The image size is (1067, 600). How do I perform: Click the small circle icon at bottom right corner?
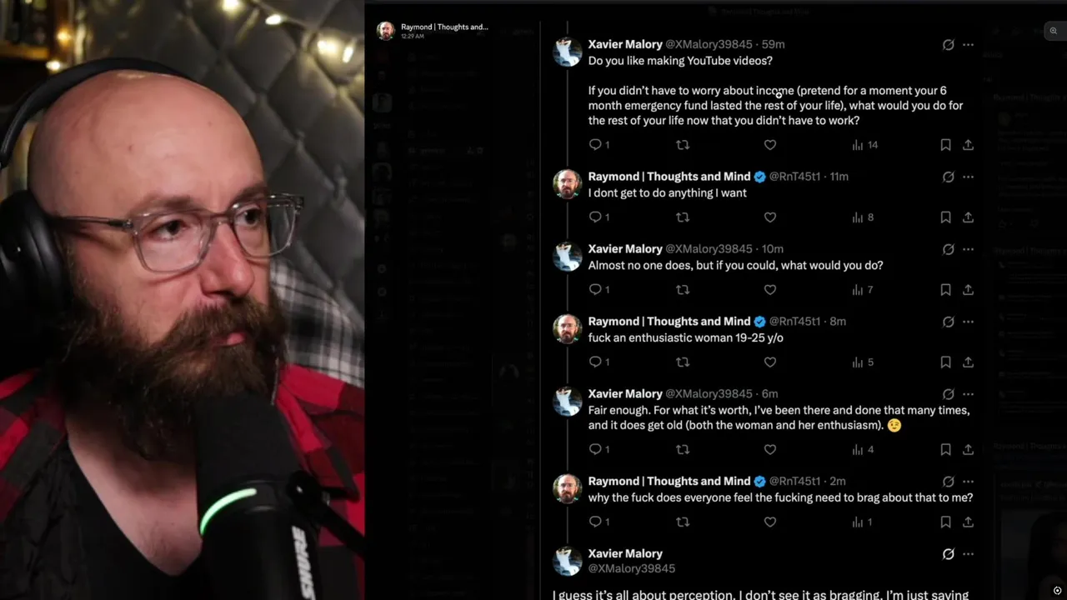pos(1057,590)
